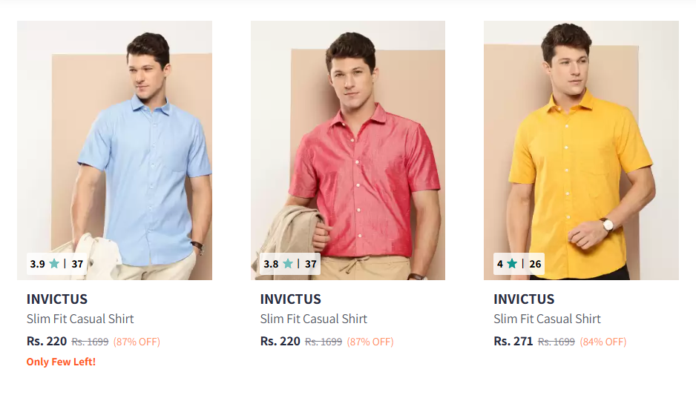Click the star icon on yellow shirt rating

[512, 264]
